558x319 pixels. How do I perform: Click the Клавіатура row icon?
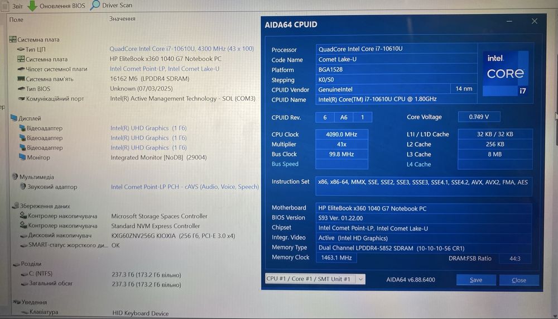coord(25,312)
